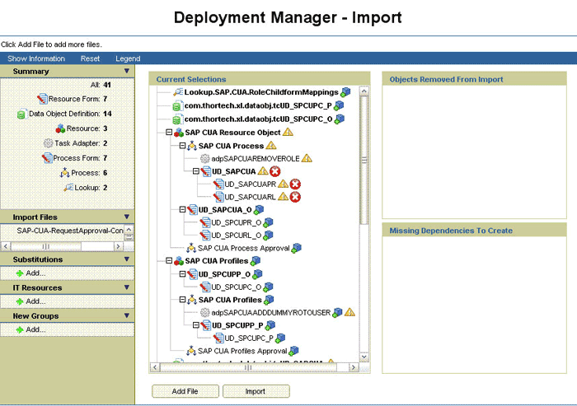Click the warning icon next to UD_SAPCUARL

[x=283, y=196]
